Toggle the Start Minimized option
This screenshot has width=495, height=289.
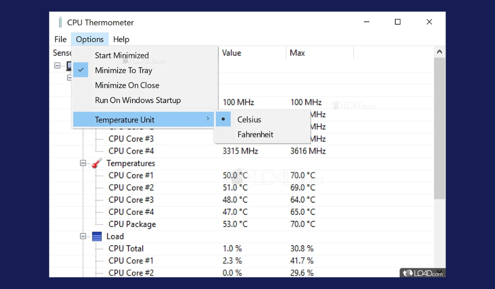click(144, 55)
